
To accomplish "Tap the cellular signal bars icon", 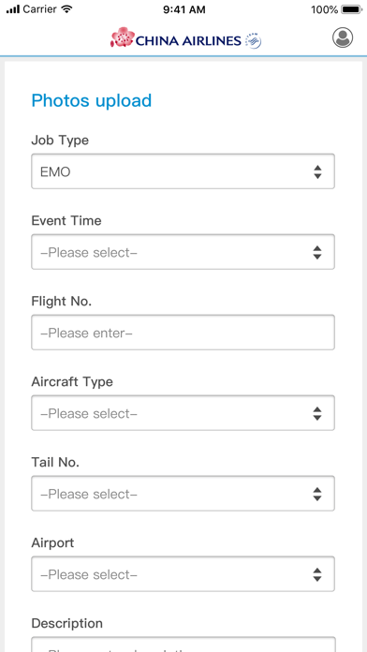I will pyautogui.click(x=13, y=9).
